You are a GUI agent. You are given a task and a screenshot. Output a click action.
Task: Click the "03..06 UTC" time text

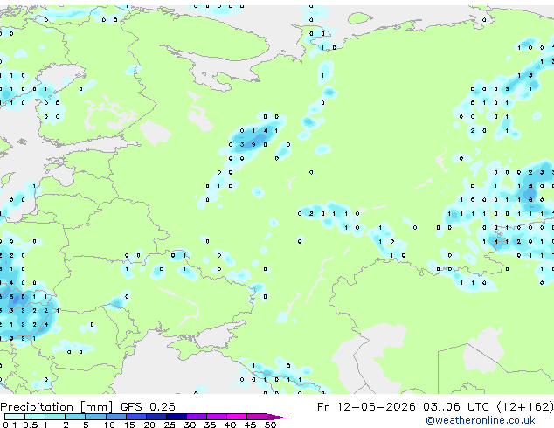pyautogui.click(x=456, y=407)
